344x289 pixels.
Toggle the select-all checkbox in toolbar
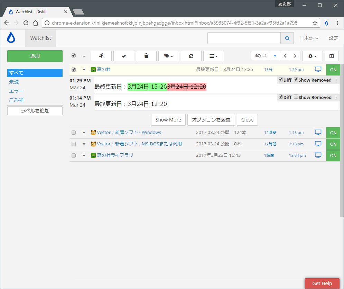point(74,56)
